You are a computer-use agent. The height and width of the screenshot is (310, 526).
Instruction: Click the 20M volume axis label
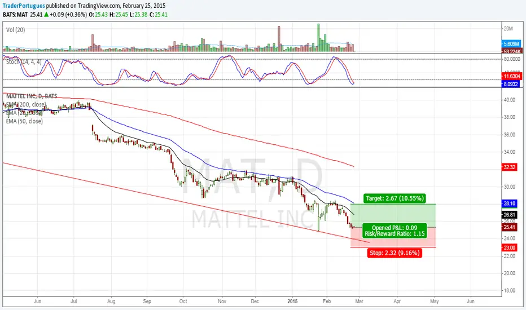coord(508,29)
